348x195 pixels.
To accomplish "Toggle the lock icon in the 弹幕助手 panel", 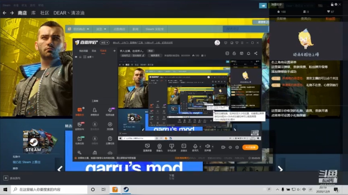I will tap(332, 4).
